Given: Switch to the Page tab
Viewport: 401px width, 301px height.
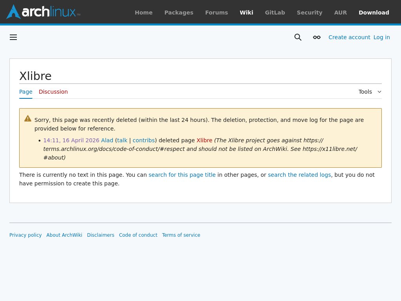Looking at the screenshot, I should [x=26, y=92].
